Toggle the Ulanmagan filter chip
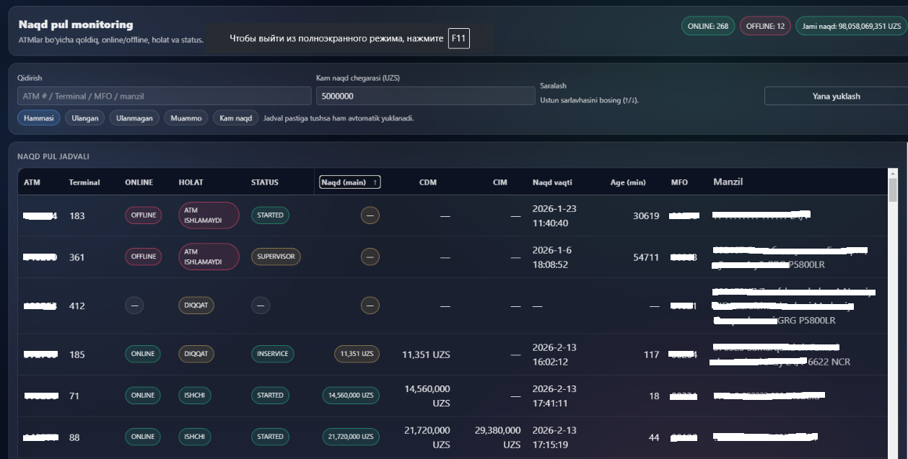The height and width of the screenshot is (459, 908). (134, 118)
